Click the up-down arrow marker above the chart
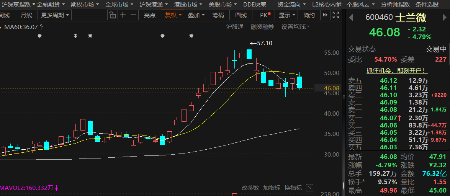This screenshot has height=196, width=450. point(75,36)
